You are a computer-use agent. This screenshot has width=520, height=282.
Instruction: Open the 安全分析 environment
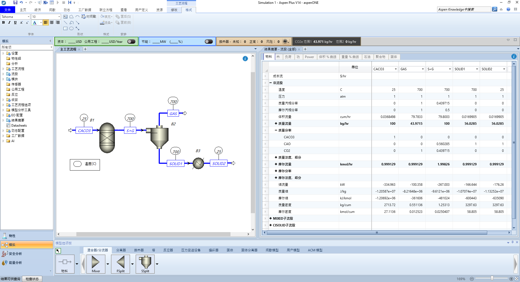tap(27, 254)
